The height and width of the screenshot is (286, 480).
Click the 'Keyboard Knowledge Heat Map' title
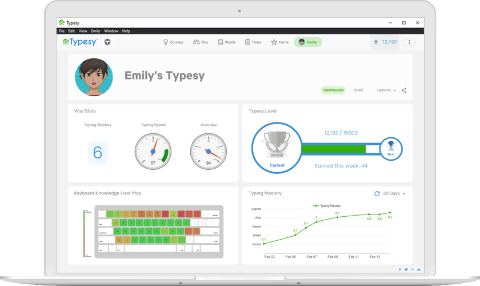tap(107, 193)
